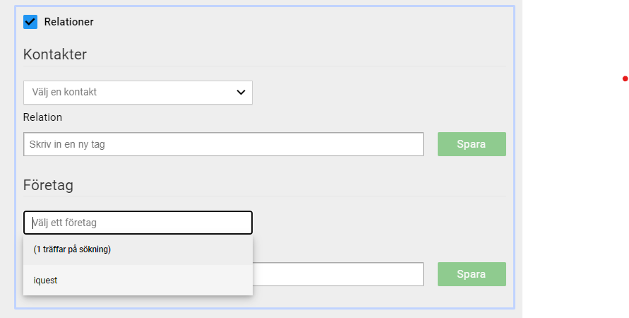Click the white checkmark inside the blue box
Screen dimensions: 629x318
[30, 22]
